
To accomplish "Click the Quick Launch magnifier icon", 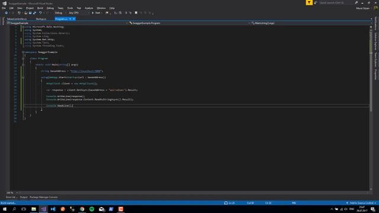I will pyautogui.click(x=356, y=2).
